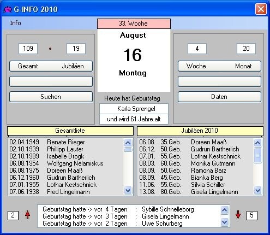The width and height of the screenshot is (270, 235).
Task: Click the Woche Monat button
Action: pos(219,66)
